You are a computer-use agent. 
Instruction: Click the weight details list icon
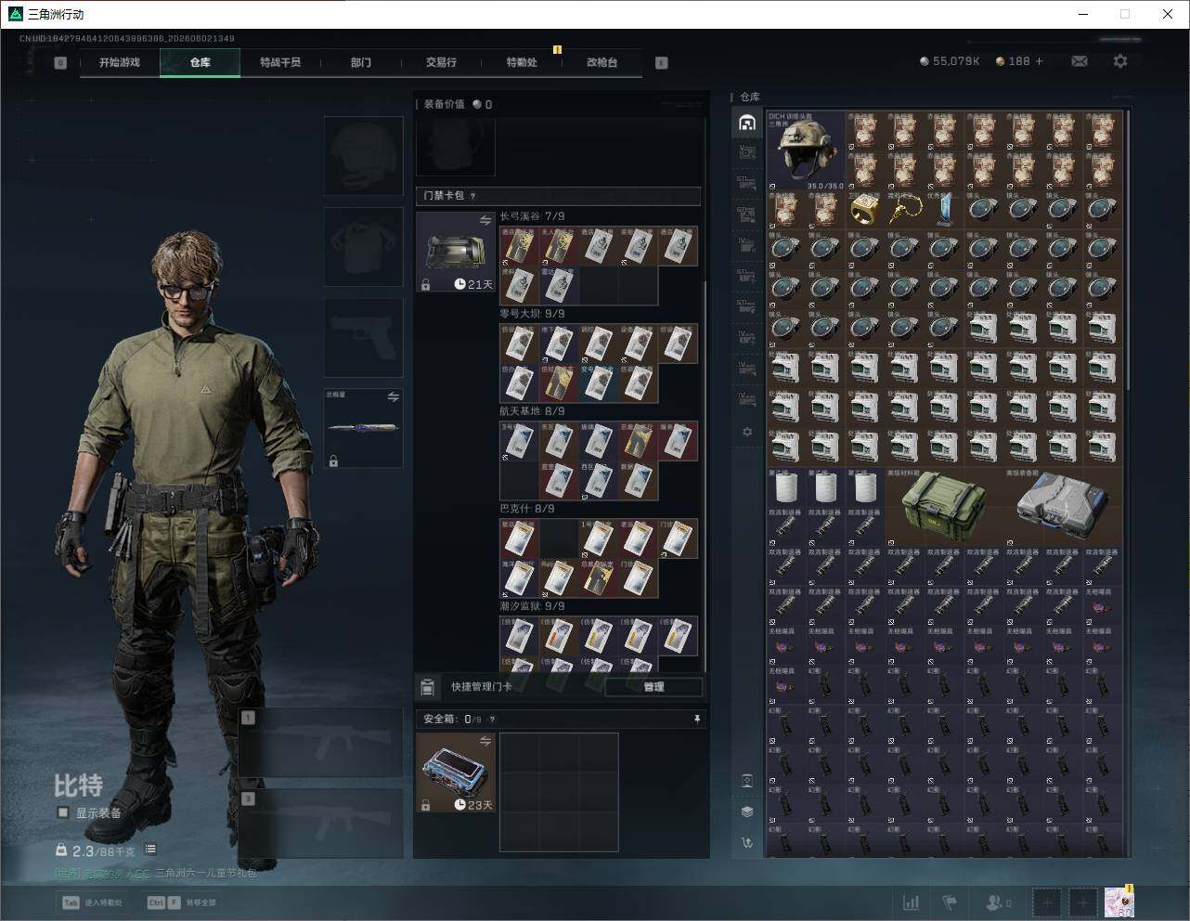click(150, 850)
